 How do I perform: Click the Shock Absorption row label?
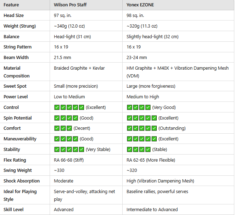coord(22,181)
